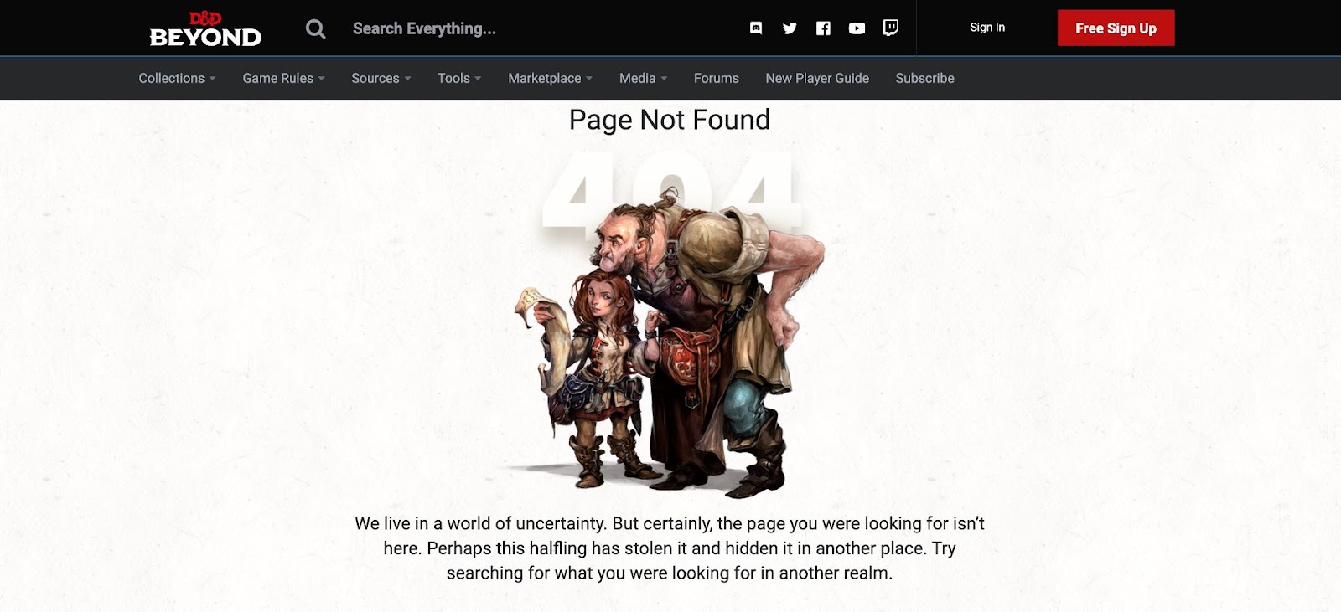Expand the Collections menu

coord(177,78)
